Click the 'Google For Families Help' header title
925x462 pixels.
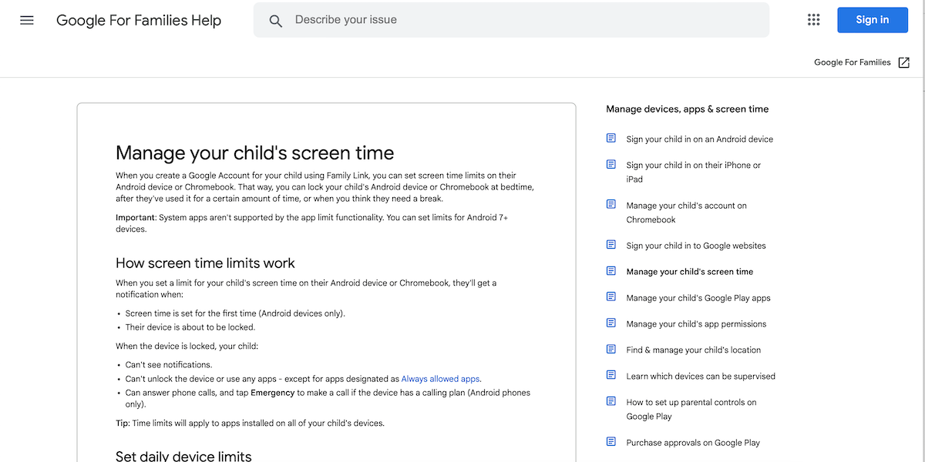pos(139,20)
